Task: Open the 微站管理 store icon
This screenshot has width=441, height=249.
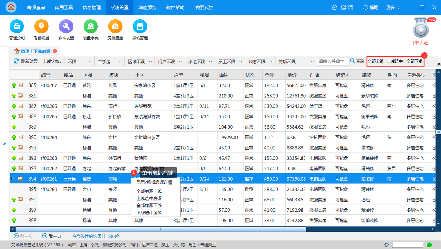Action: pos(140,26)
